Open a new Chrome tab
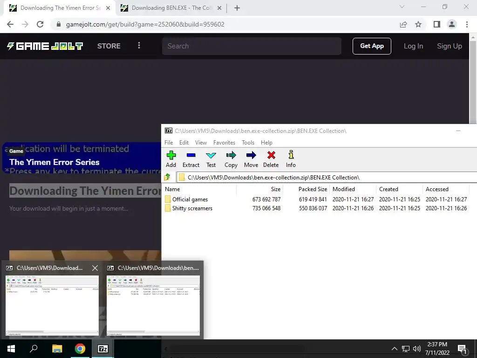This screenshot has width=477, height=358. (237, 8)
